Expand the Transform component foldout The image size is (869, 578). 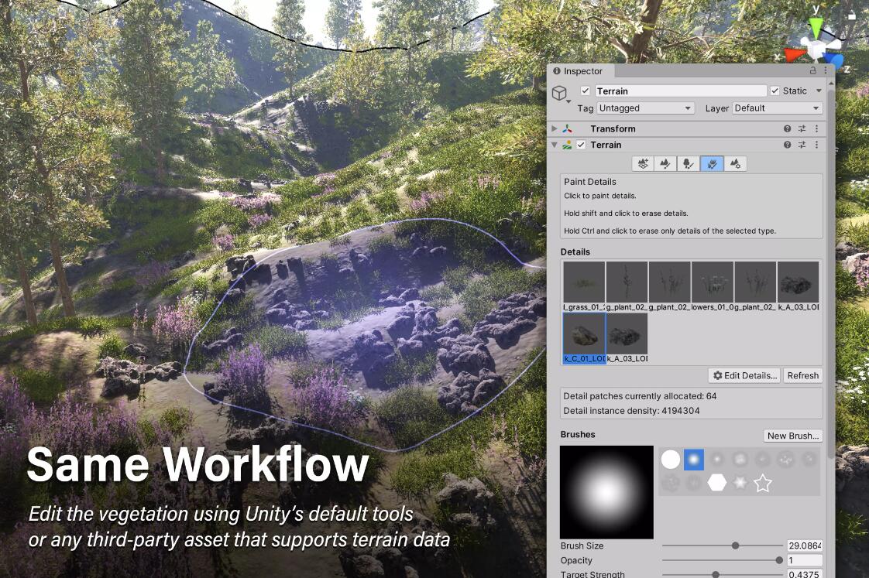555,128
